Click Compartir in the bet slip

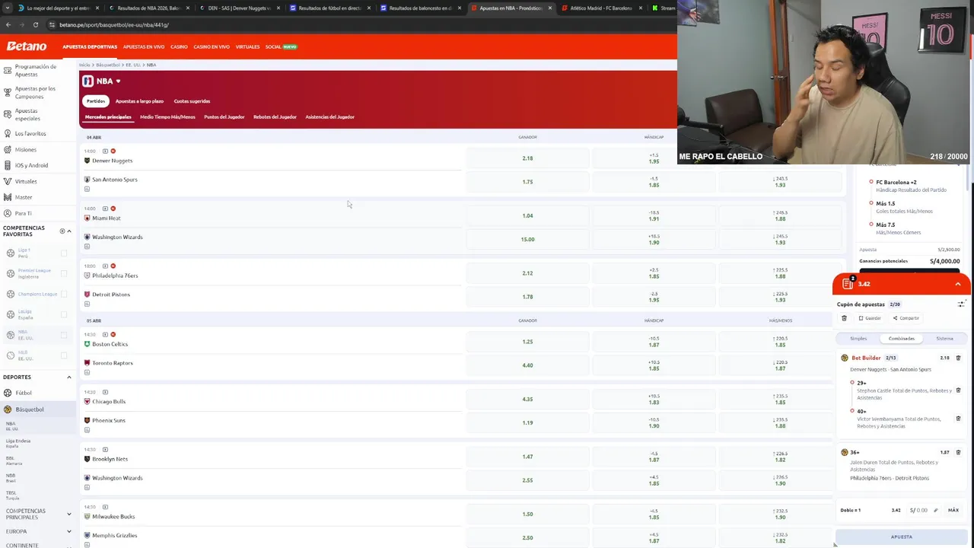(x=906, y=318)
